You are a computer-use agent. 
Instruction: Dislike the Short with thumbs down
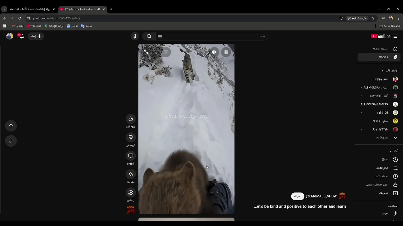[131, 137]
